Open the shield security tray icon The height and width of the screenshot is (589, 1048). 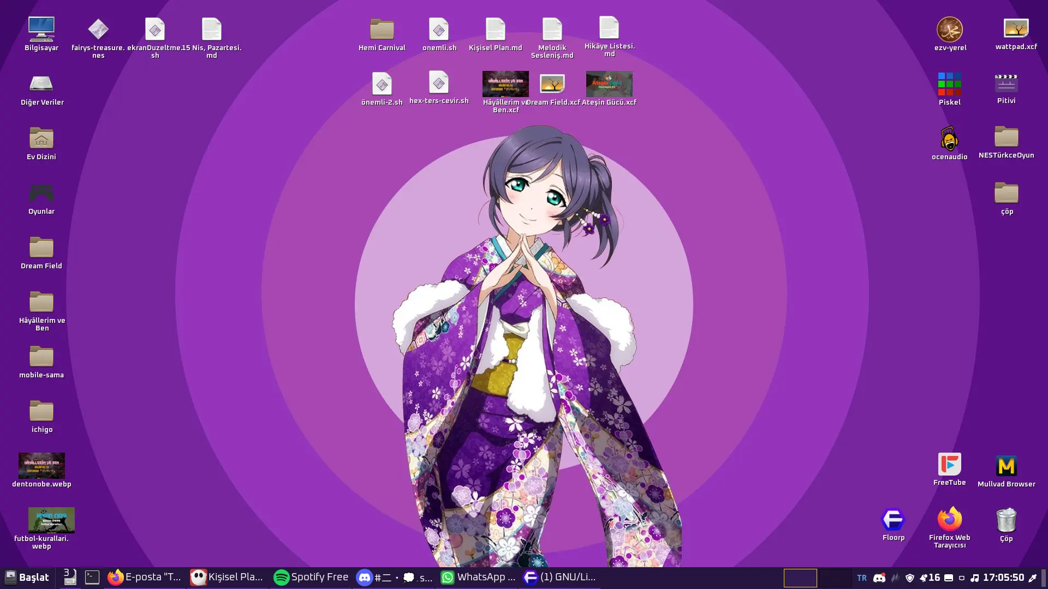pos(909,578)
